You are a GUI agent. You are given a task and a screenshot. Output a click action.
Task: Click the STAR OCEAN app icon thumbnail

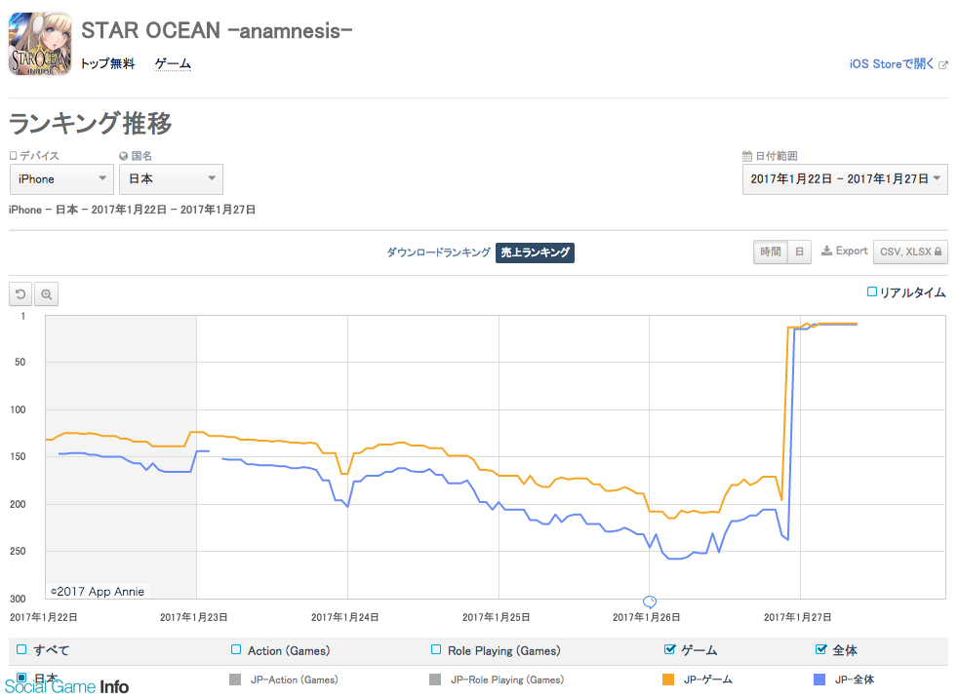click(40, 44)
